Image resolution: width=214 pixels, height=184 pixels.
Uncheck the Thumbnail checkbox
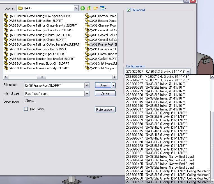click(x=128, y=10)
